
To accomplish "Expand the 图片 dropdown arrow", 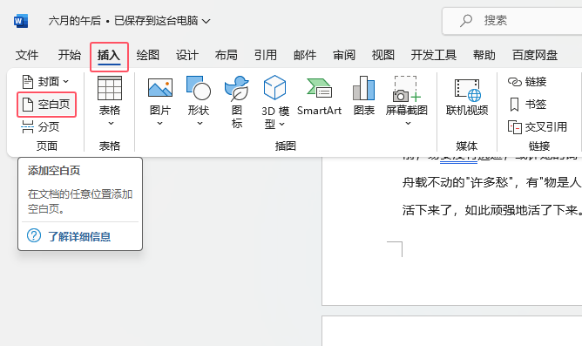I will point(159,123).
